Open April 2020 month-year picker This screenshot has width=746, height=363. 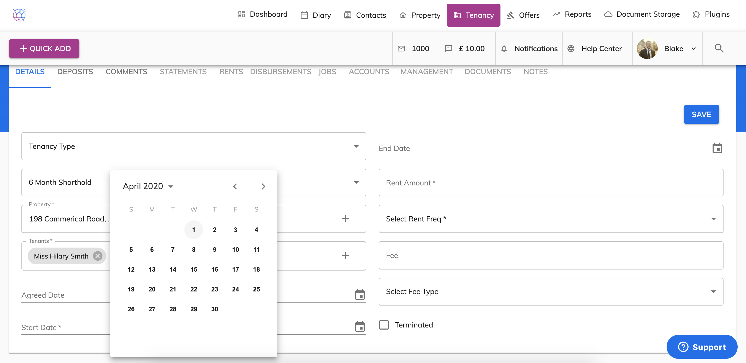148,186
